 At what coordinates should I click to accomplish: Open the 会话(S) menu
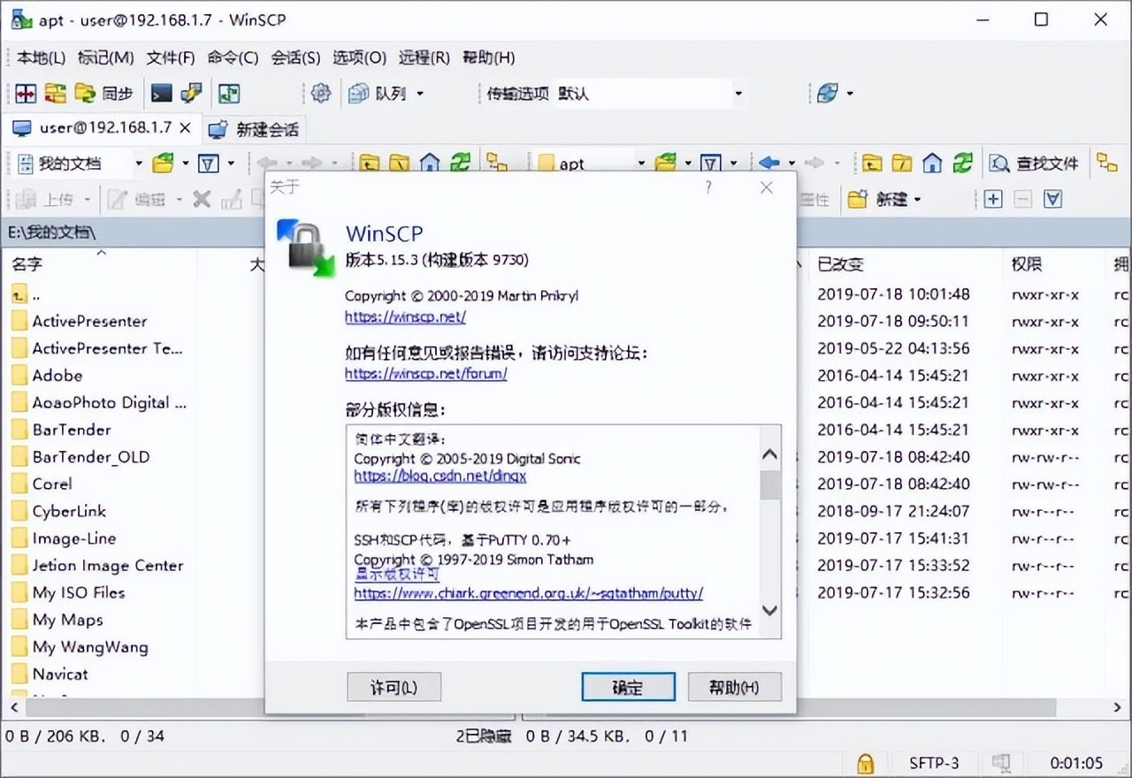click(x=295, y=57)
